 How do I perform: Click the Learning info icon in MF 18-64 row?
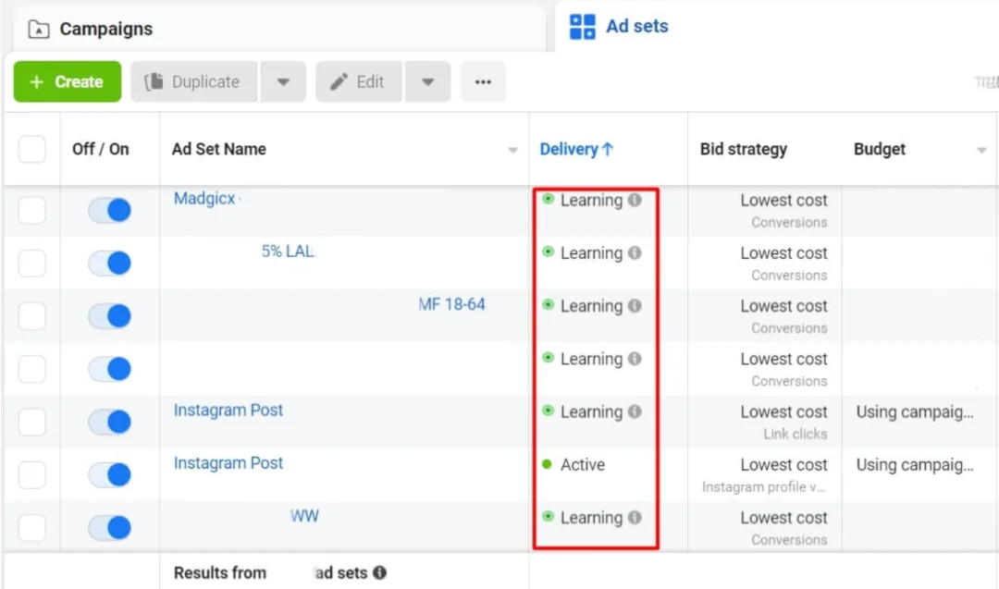[x=635, y=306]
